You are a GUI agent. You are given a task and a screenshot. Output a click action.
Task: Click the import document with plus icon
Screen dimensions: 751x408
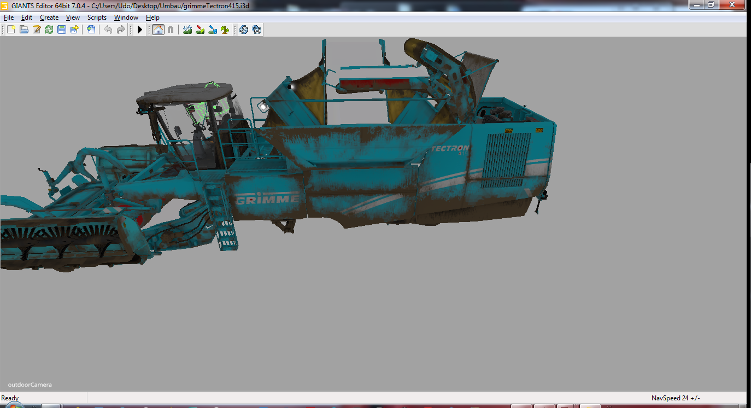tap(91, 30)
